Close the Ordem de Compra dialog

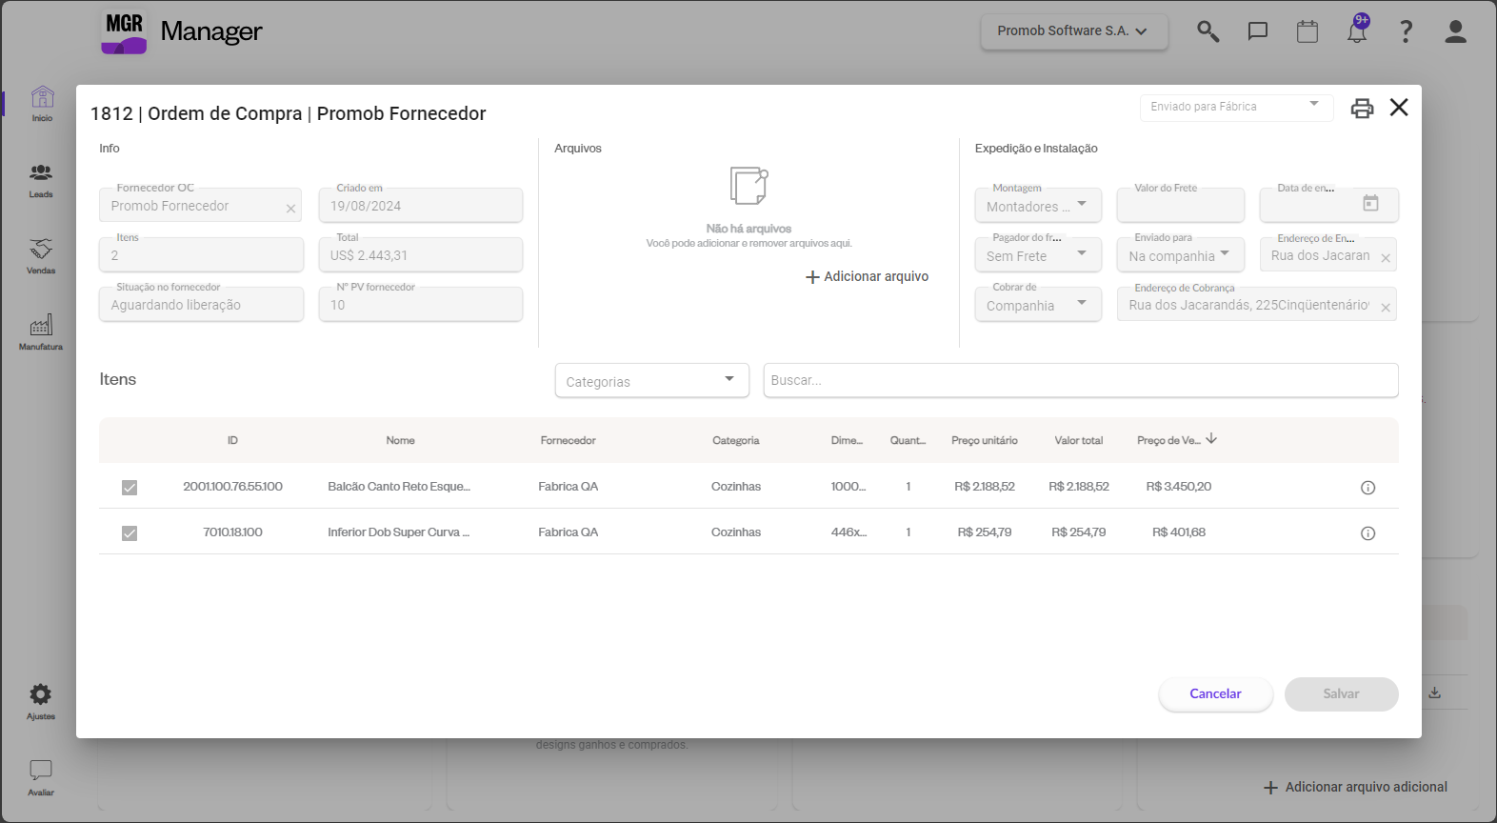coord(1399,107)
